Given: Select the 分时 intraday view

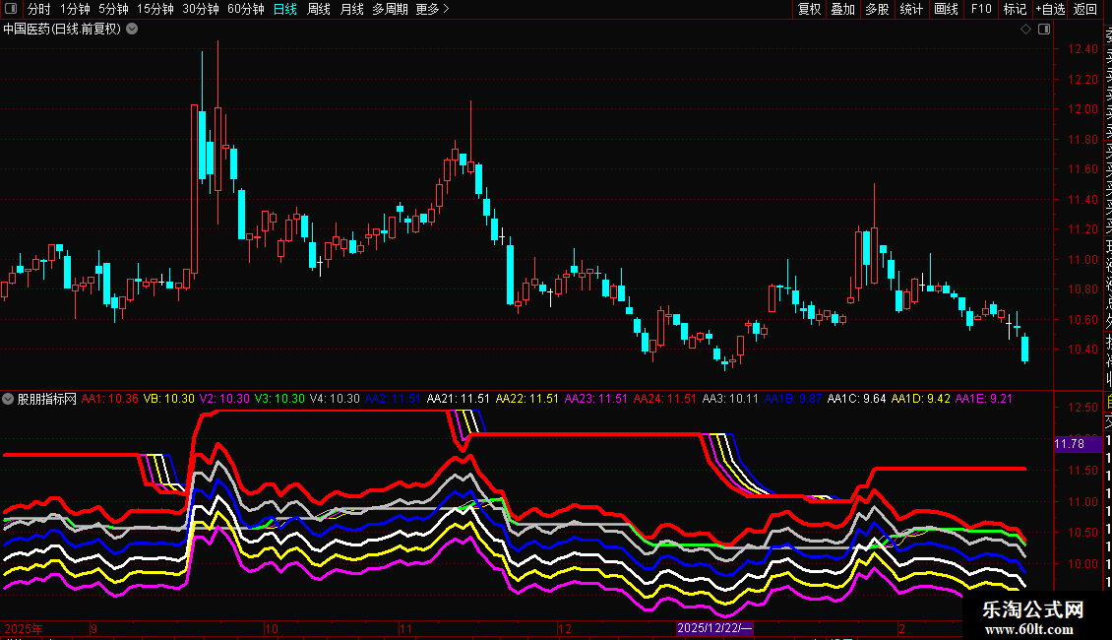Looking at the screenshot, I should 39,9.
